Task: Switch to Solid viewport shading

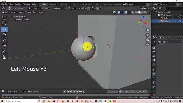Action: point(139,12)
